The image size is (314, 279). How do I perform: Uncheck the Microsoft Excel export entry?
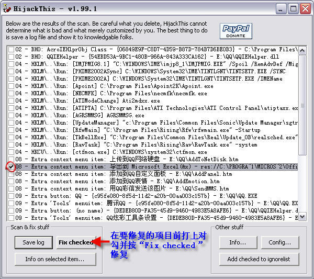[11, 166]
